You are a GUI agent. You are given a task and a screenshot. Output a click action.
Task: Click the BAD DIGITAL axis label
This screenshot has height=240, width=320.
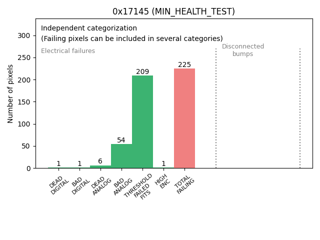(x=79, y=185)
